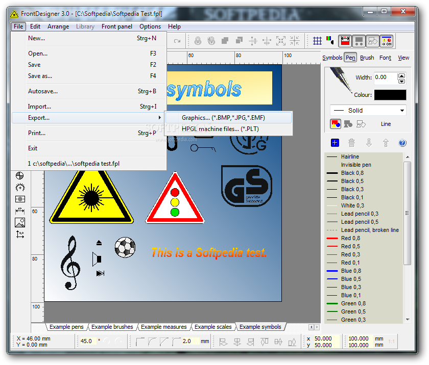
Task: Click the unlock objects padlock icon
Action: [x=211, y=41]
